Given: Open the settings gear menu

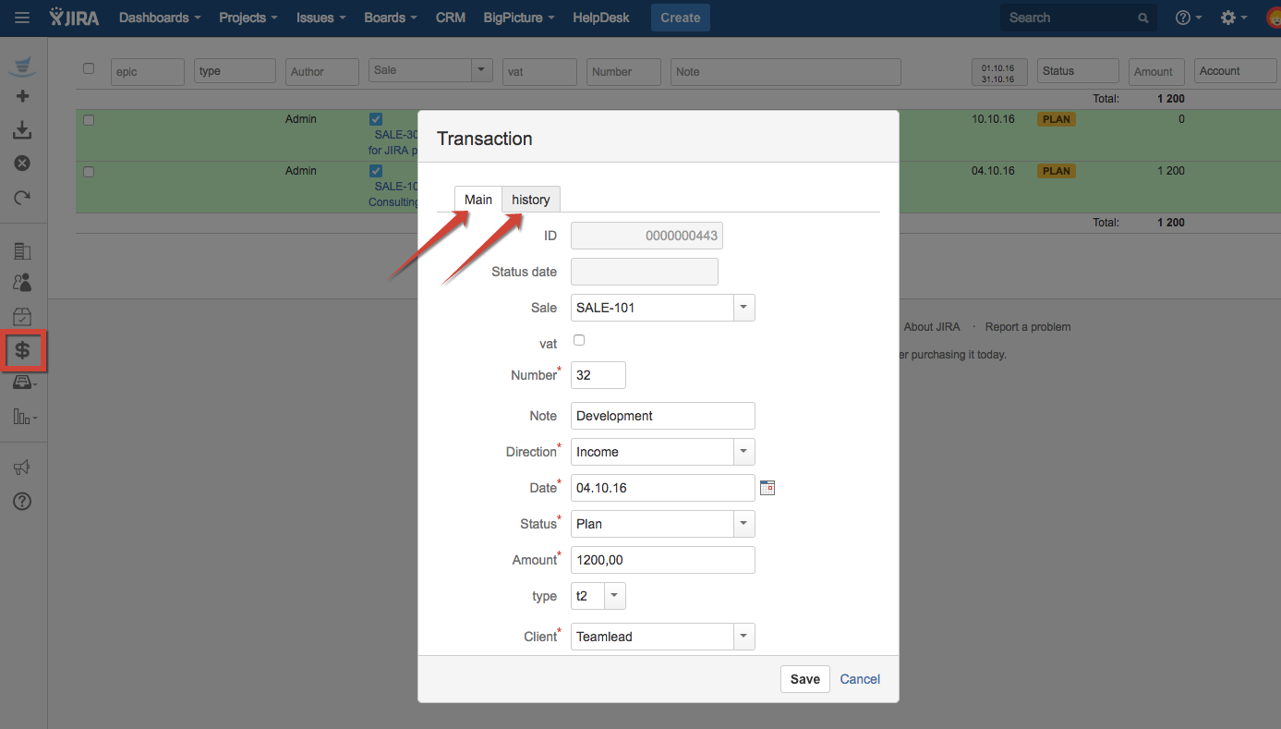Looking at the screenshot, I should click(1232, 18).
